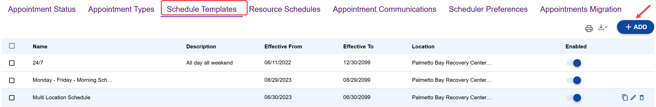This screenshot has width=656, height=107.
Task: Switch to the Appointment Status tab
Action: 42,9
